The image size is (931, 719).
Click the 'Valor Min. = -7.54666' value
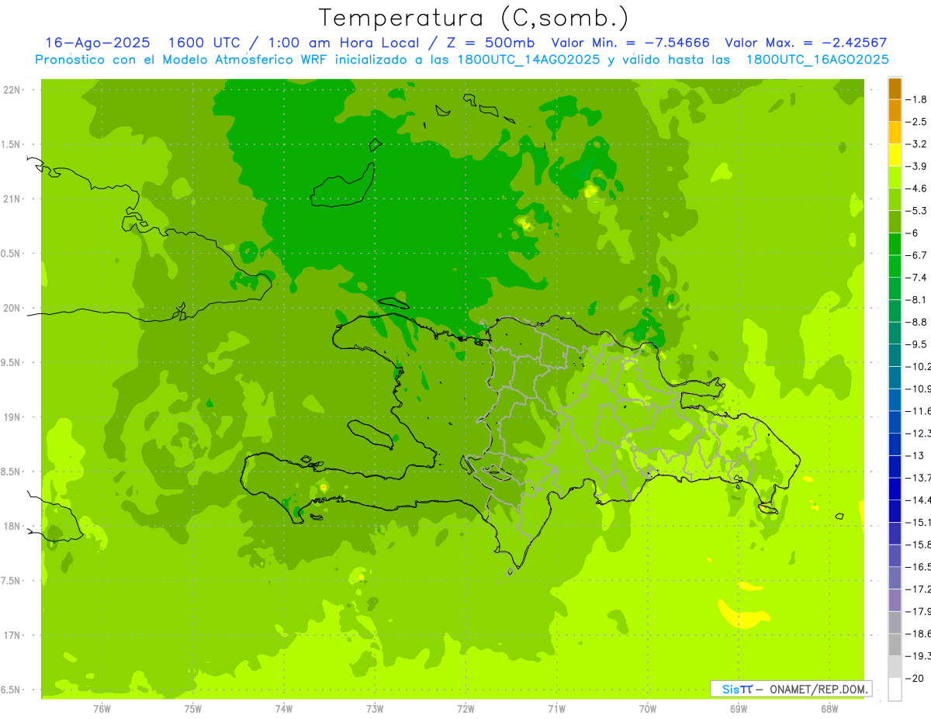pyautogui.click(x=630, y=43)
